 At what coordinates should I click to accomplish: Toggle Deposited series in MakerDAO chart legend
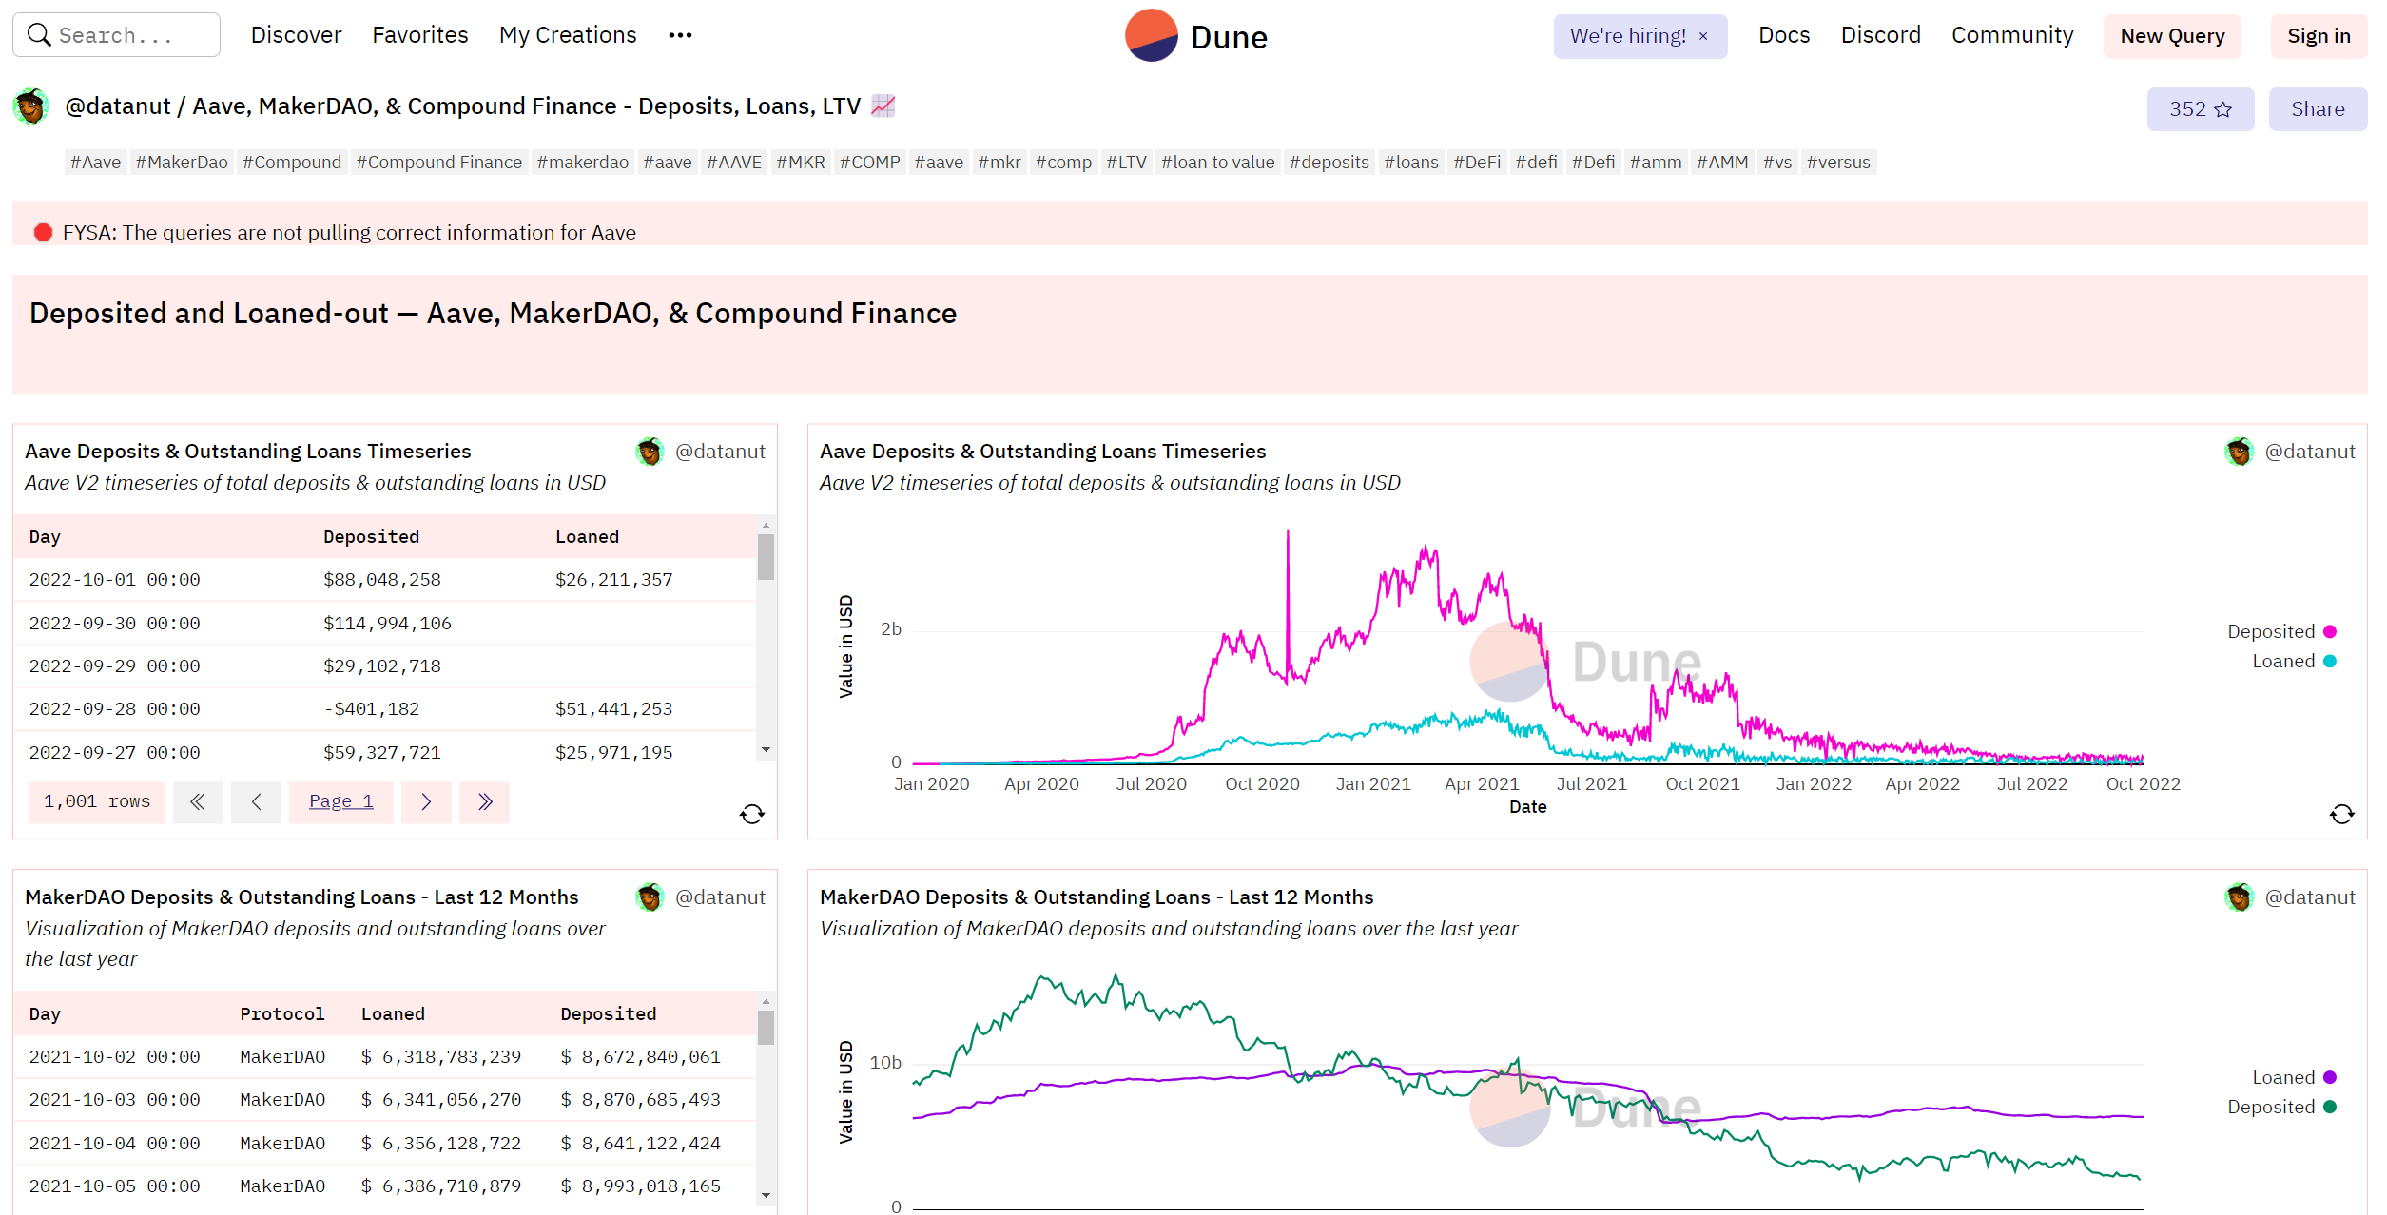2280,1107
